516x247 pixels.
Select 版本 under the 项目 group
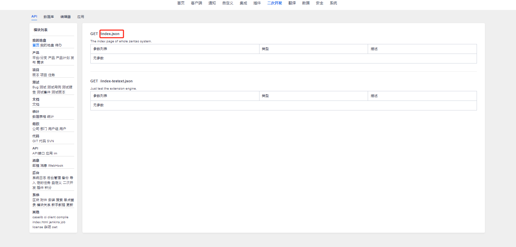(x=36, y=75)
